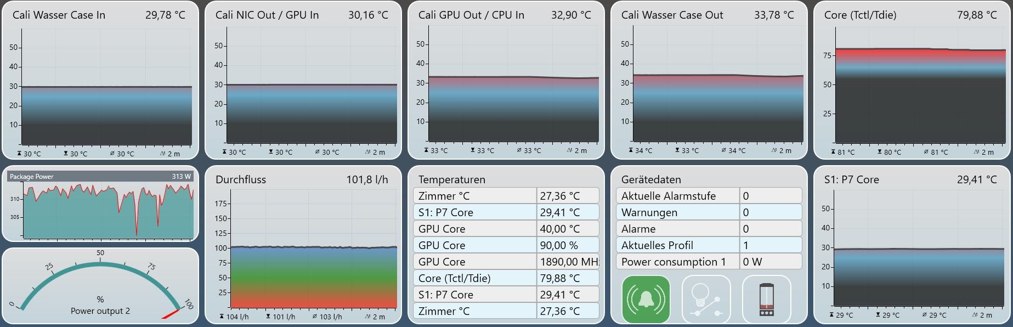Click the S1: P7 Core chart title
Viewport: 1013px width, 327px height.
(x=851, y=180)
